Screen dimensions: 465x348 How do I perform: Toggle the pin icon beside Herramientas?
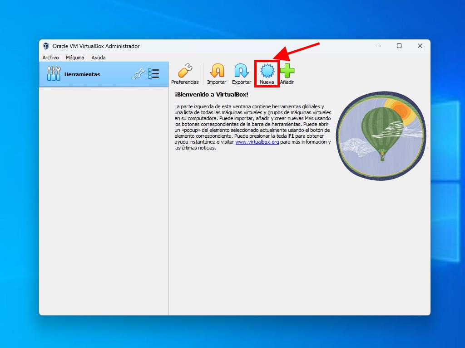[x=139, y=74]
